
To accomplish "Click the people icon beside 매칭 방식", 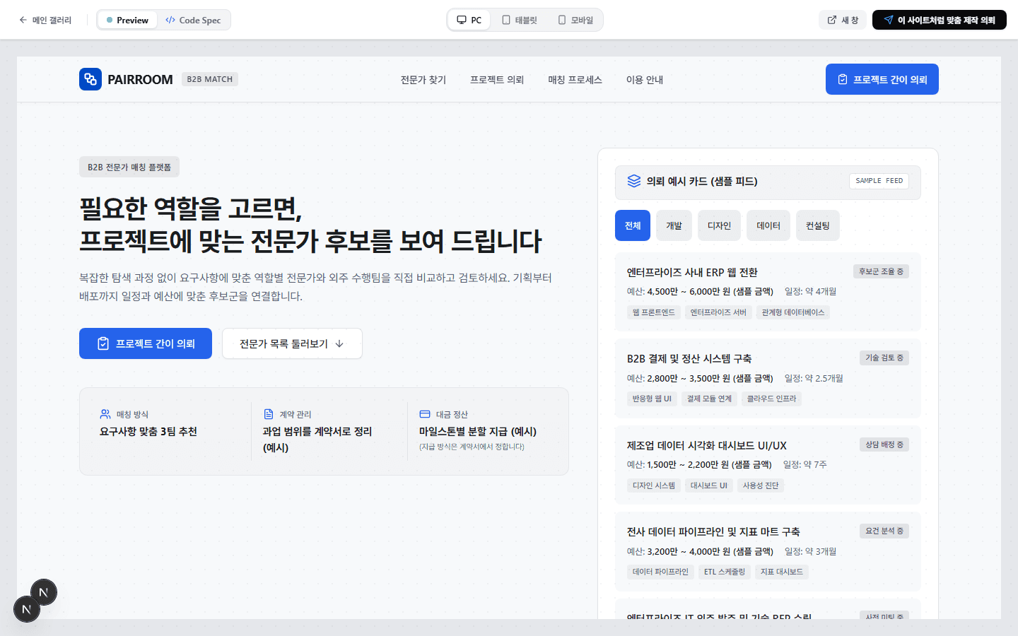I will coord(105,414).
